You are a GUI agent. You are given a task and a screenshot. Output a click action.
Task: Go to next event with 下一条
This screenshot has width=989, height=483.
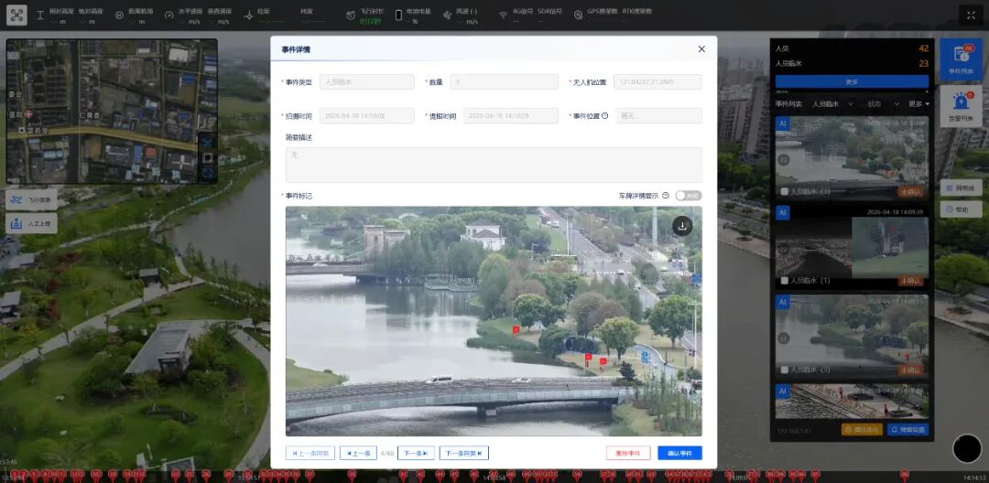(x=416, y=453)
